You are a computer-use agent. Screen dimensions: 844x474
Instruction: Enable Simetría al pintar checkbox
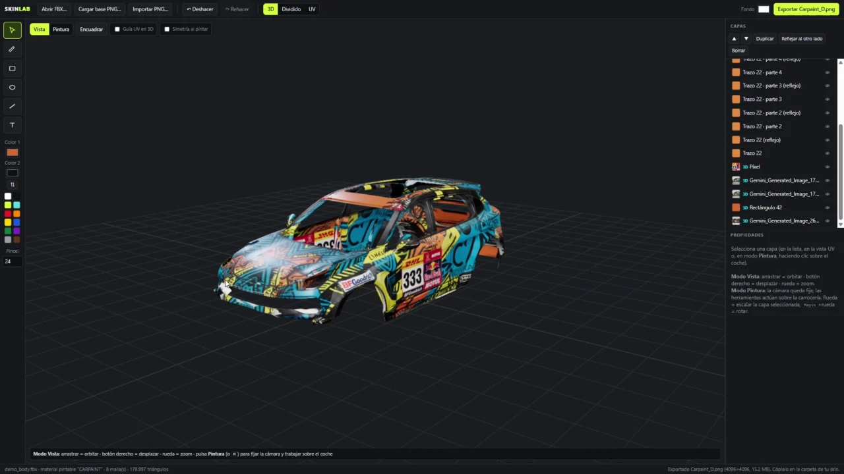click(167, 29)
